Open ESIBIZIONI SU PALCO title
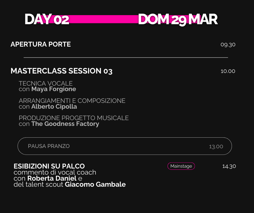Screen dimensions: 254x213 [x=49, y=166]
